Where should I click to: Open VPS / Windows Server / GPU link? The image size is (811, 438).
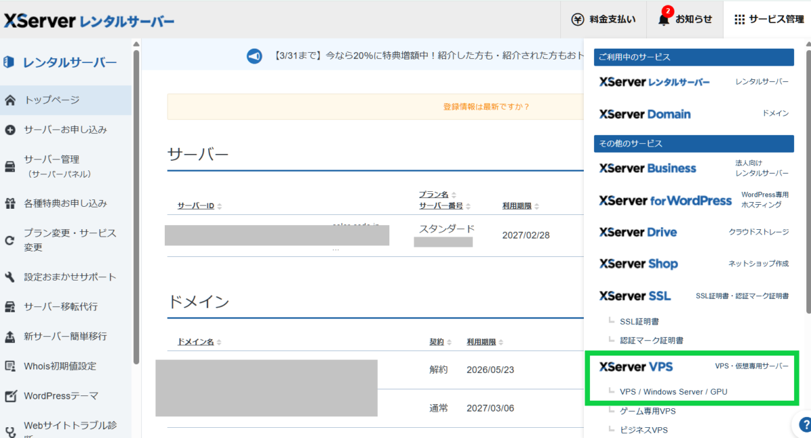tap(673, 391)
